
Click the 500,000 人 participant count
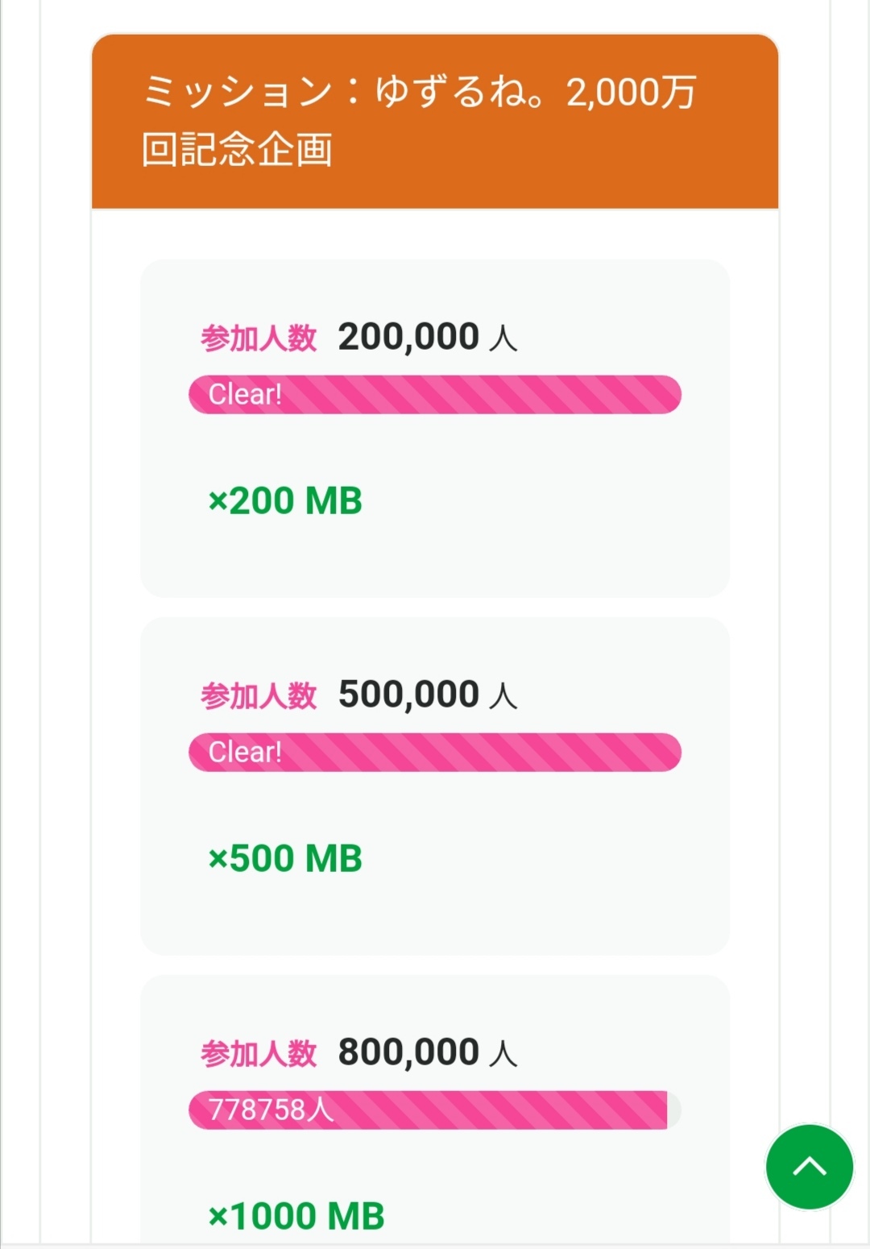click(x=427, y=695)
